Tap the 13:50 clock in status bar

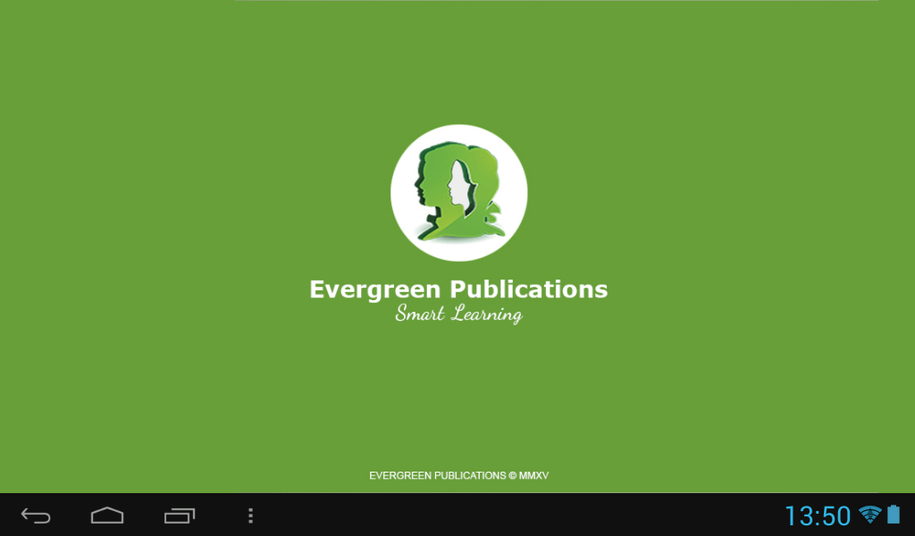818,516
